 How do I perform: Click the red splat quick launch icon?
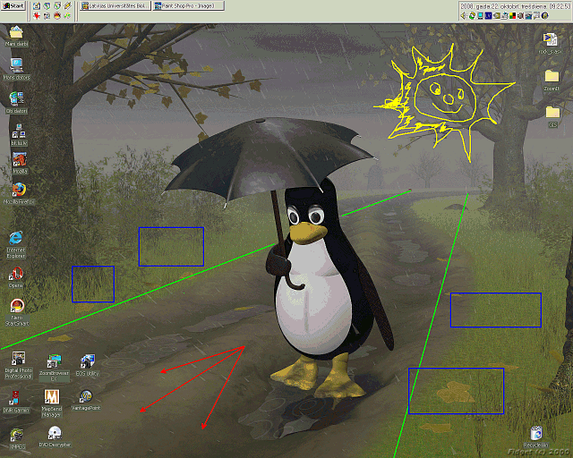coord(37,16)
